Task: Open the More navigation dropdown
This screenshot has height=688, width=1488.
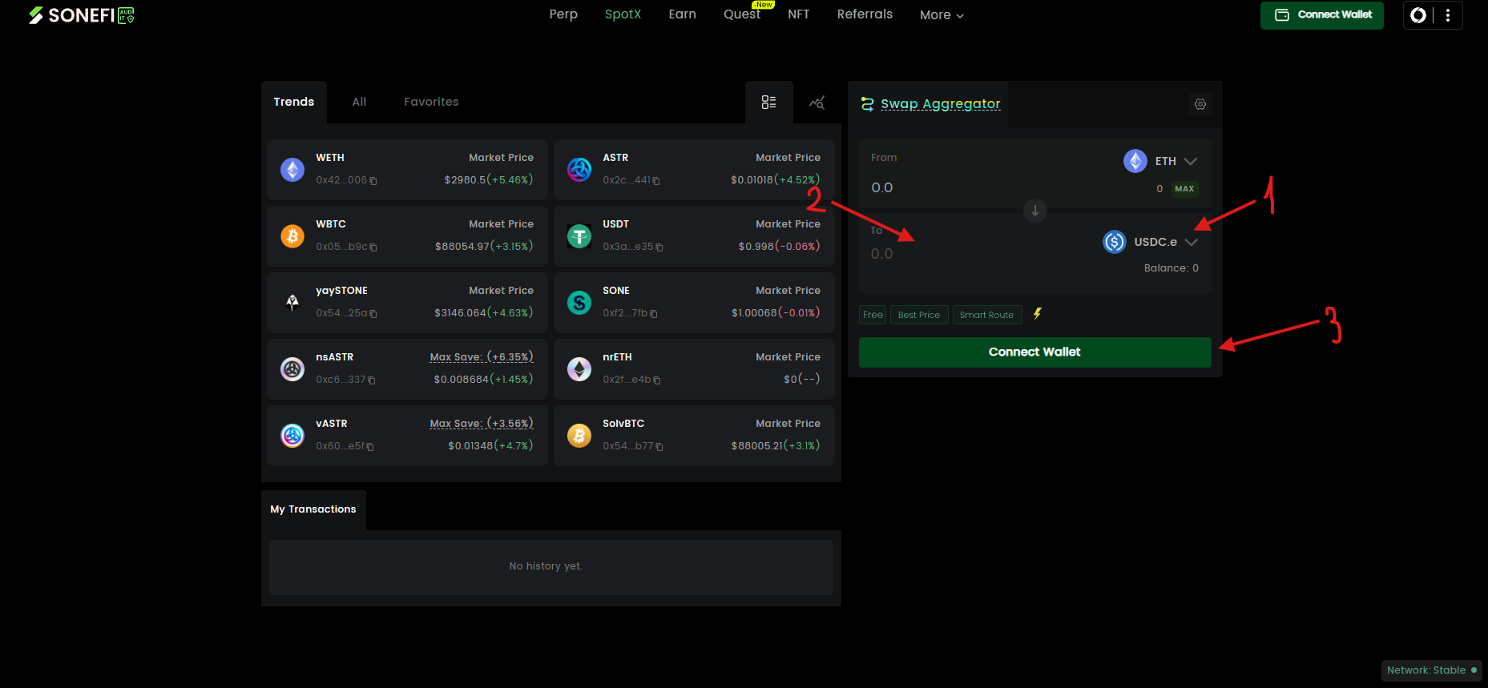Action: click(942, 15)
